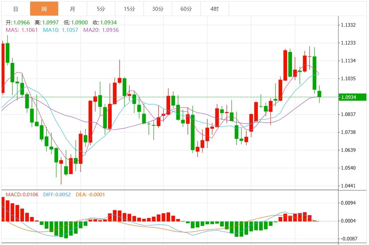Click the DIFF: 0.0052 label
This screenshot has width=369, height=245.
coord(57,195)
